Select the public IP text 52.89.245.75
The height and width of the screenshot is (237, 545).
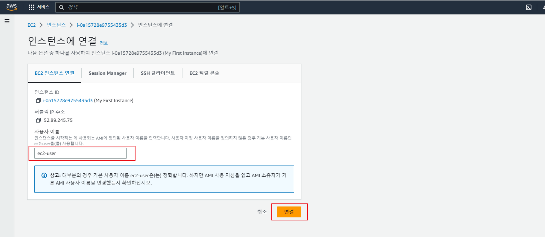pos(58,120)
